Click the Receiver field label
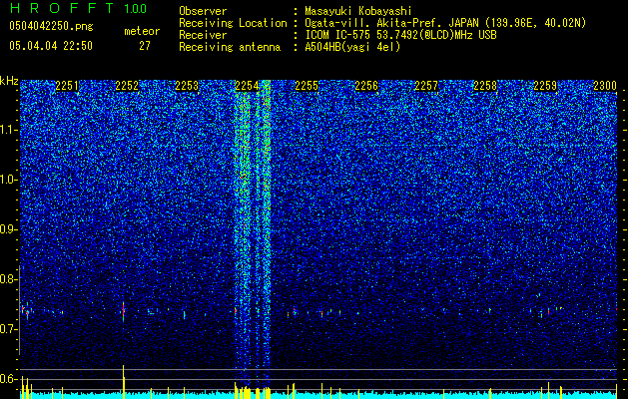This screenshot has width=628, height=399. click(203, 35)
